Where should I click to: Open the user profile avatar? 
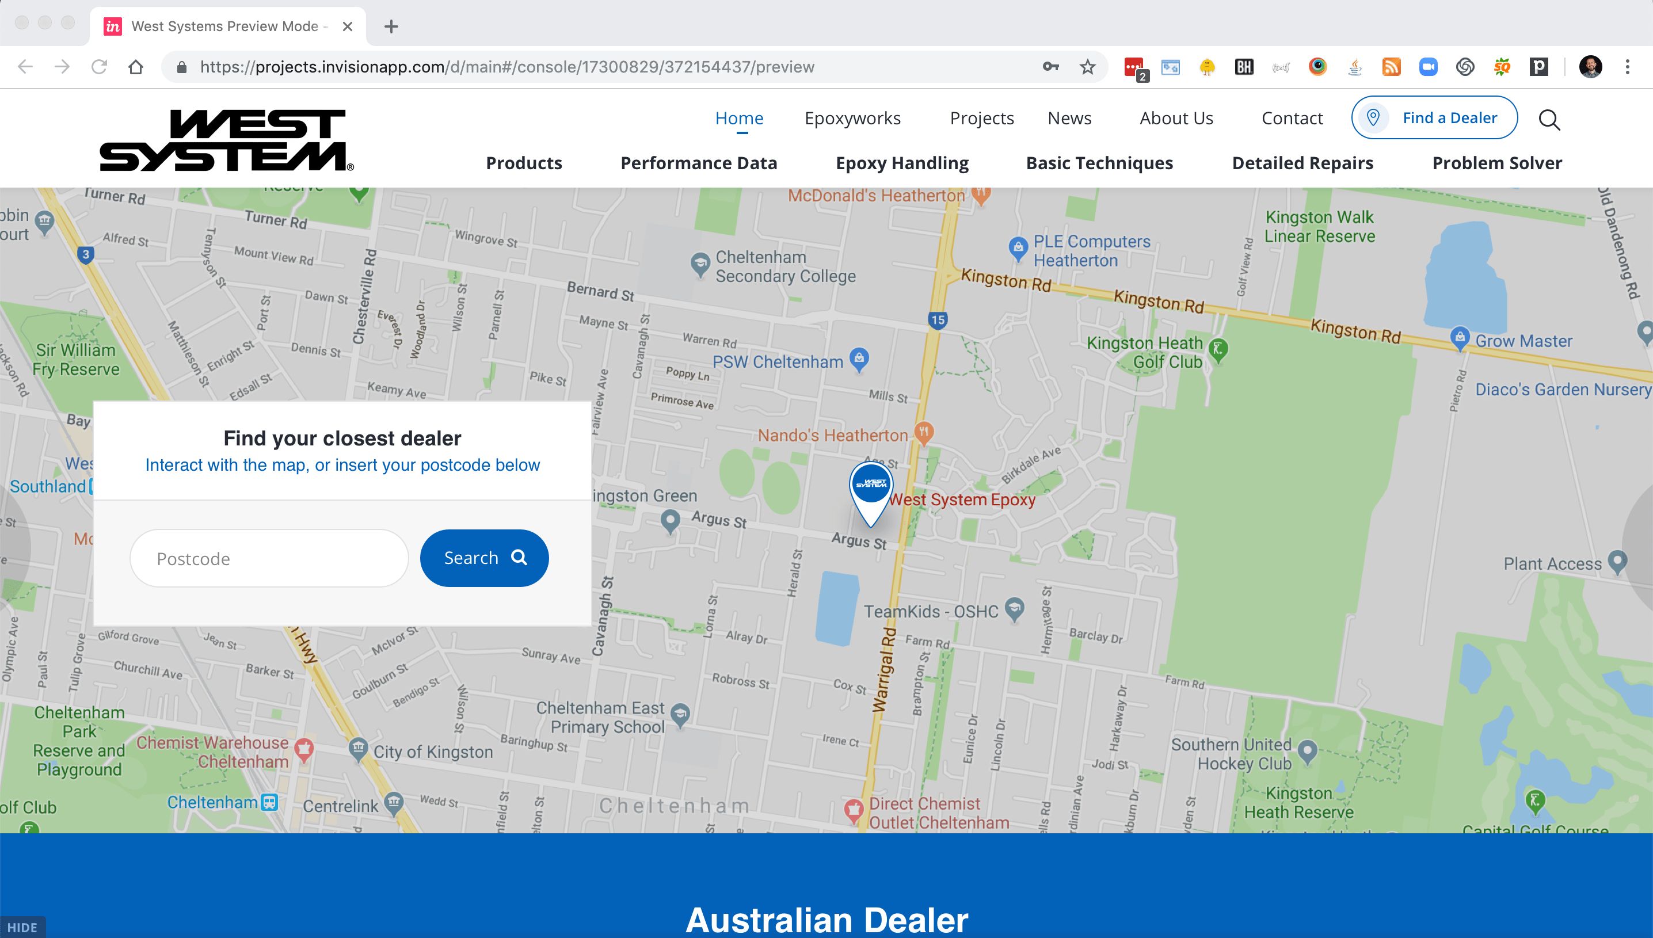(1590, 66)
